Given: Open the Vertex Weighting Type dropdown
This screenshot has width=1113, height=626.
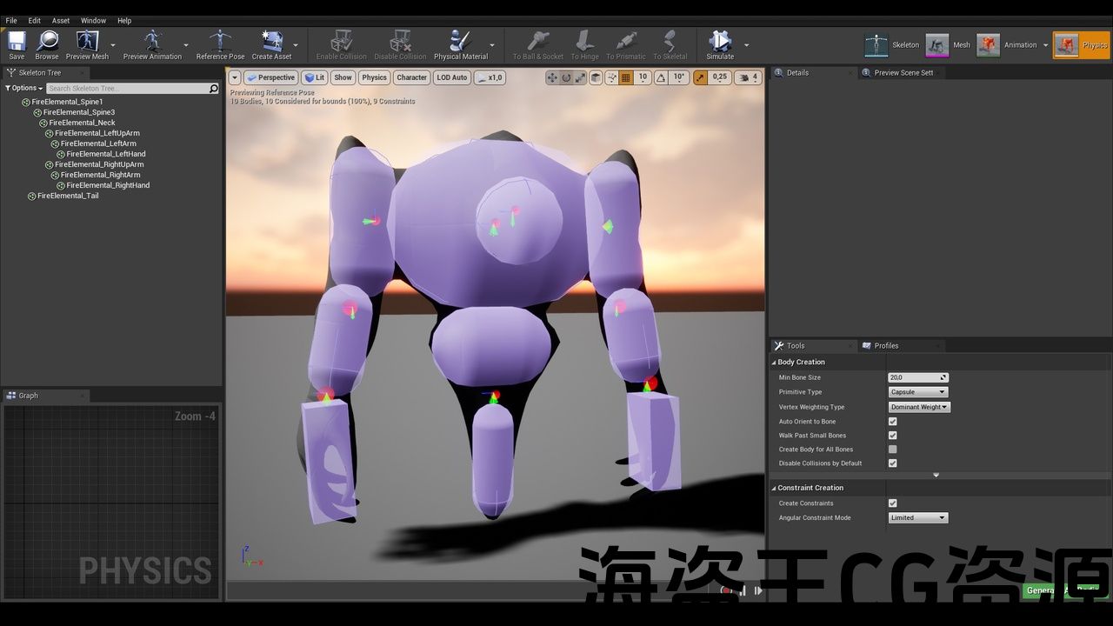Looking at the screenshot, I should point(919,407).
